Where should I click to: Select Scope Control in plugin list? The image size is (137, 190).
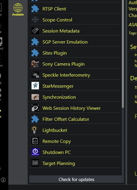pos(75,20)
